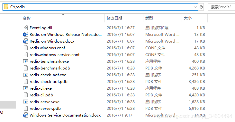Select the redis-benchmark.pdb file name

point(50,68)
